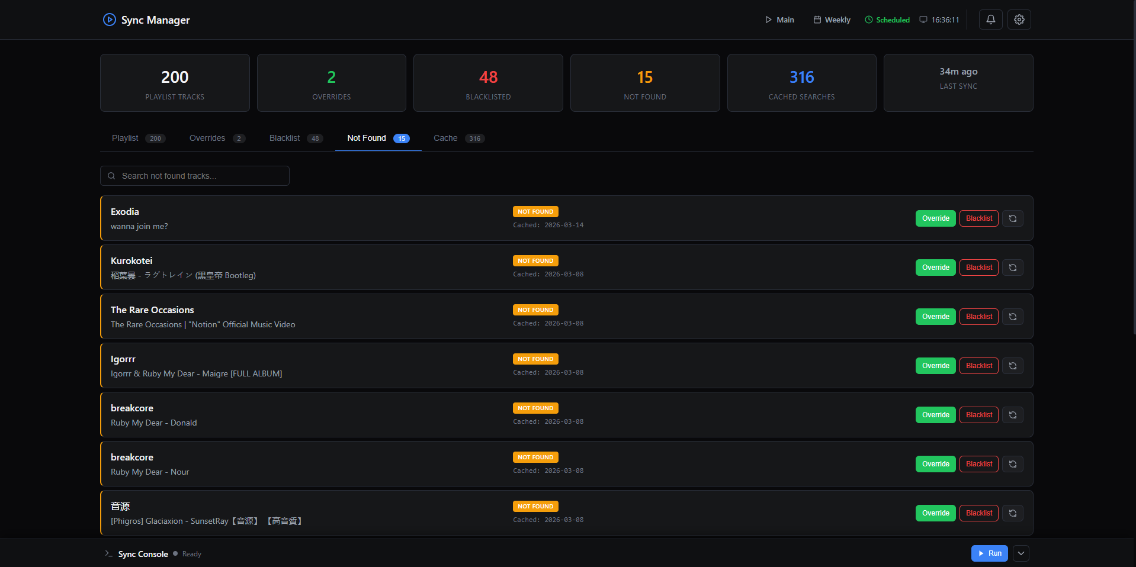1136x567 pixels.
Task: Click the refresh icon for Kurokotei
Action: (x=1012, y=268)
